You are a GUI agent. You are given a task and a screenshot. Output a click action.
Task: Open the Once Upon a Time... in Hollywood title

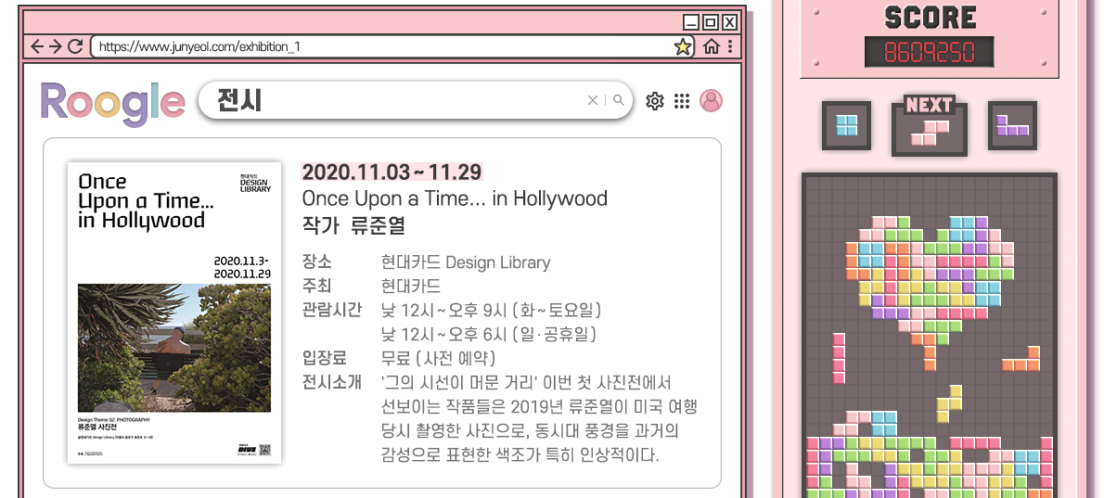click(455, 198)
